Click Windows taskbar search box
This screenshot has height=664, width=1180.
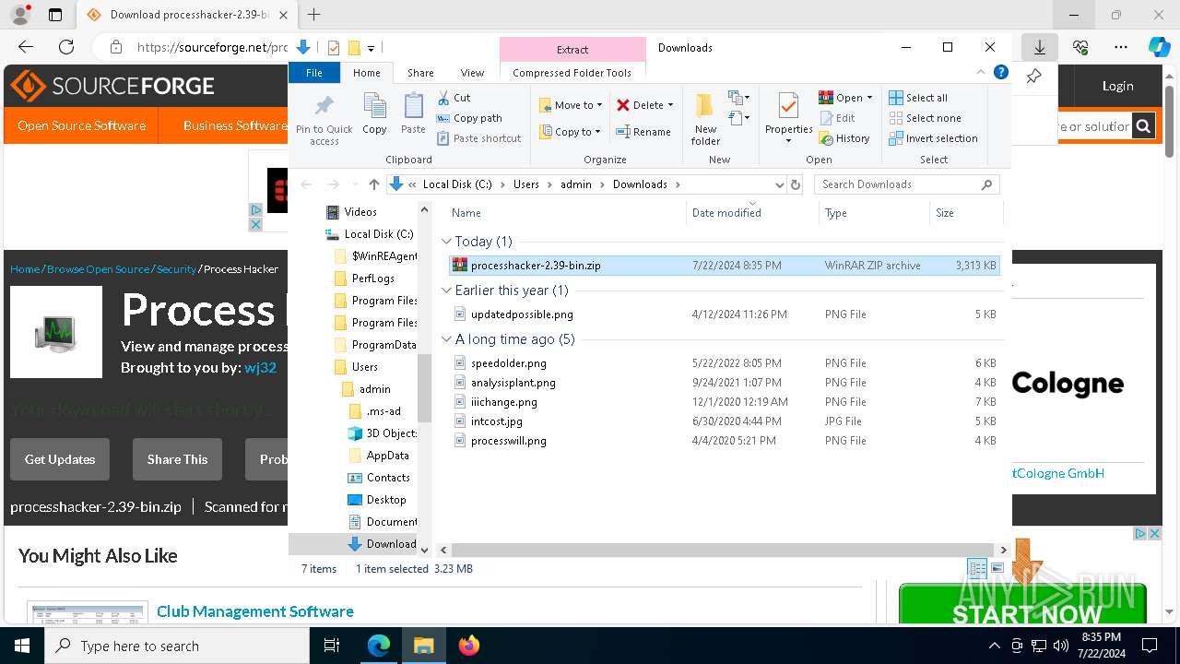coord(177,646)
